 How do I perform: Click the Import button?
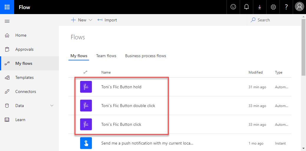107,20
